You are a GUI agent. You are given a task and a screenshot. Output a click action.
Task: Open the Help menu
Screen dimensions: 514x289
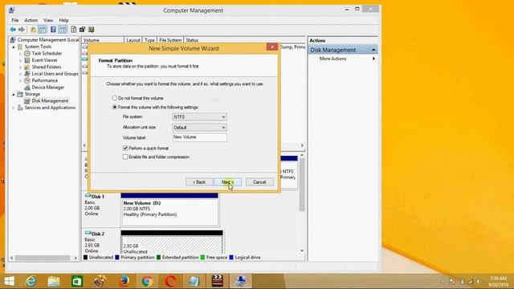[63, 20]
